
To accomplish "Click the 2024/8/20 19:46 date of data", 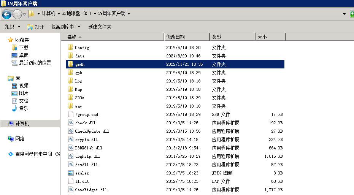I will tap(183, 56).
